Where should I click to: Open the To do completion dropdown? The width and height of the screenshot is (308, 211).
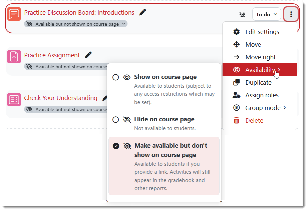pos(266,14)
